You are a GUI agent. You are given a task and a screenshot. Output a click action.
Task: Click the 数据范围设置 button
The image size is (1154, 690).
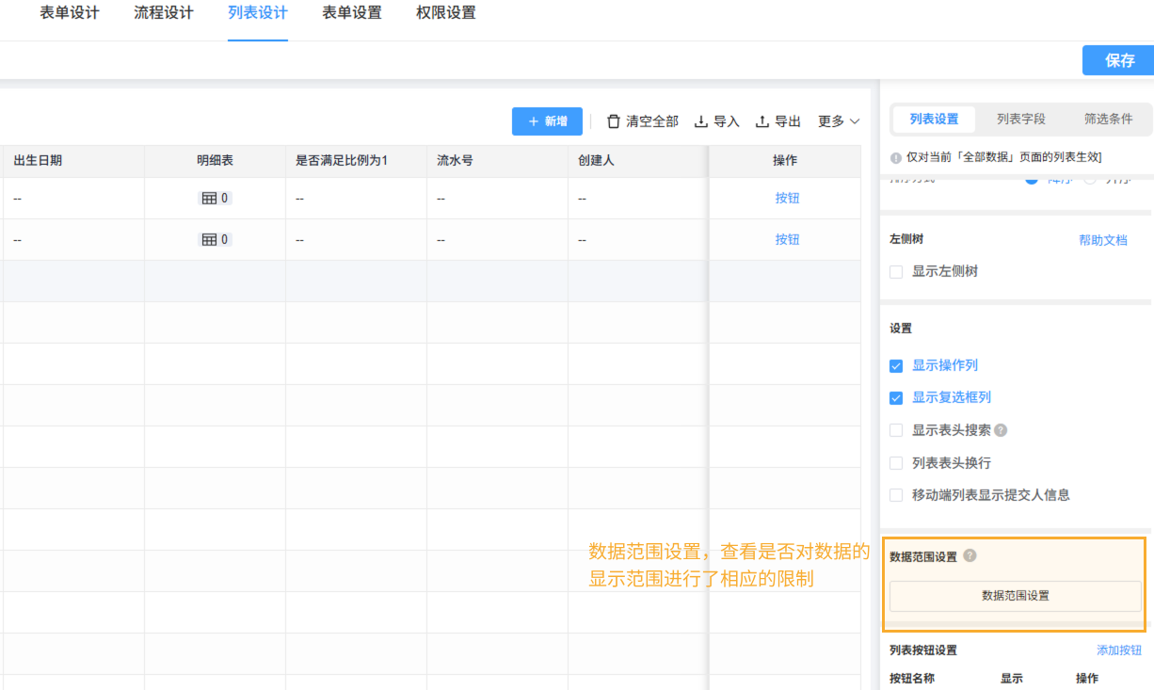(x=1016, y=596)
